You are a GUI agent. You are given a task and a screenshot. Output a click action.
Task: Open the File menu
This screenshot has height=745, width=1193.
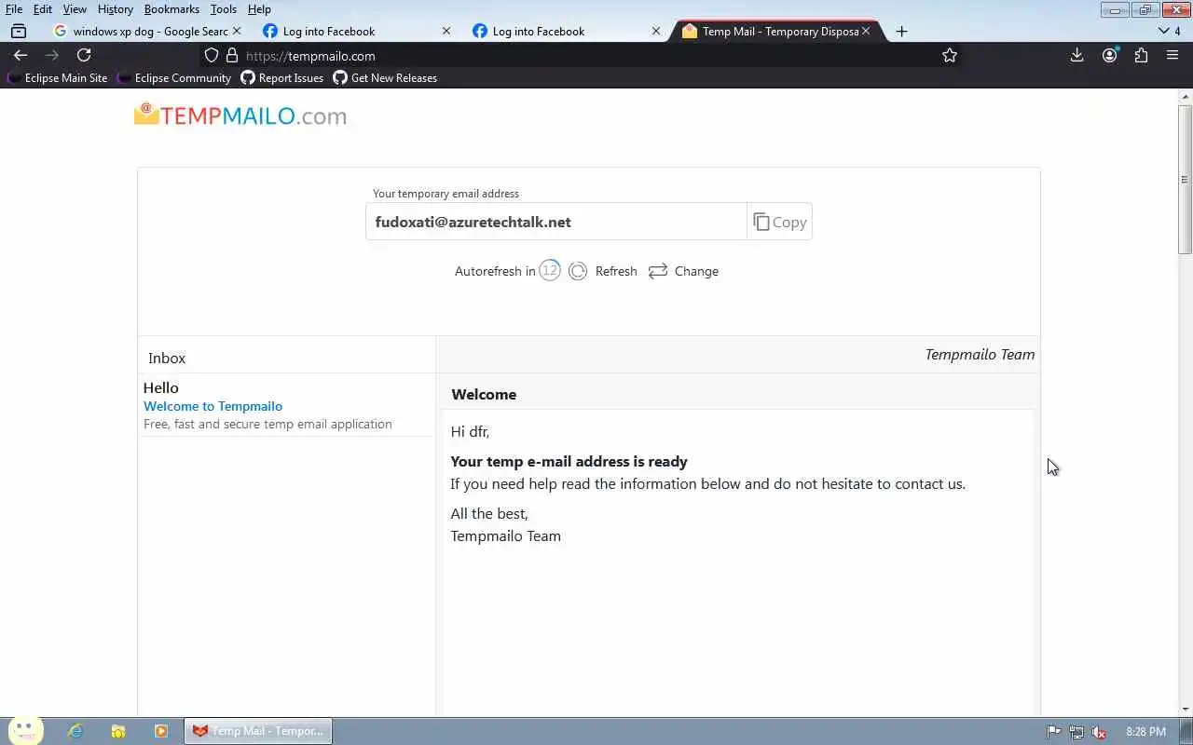[x=14, y=9]
